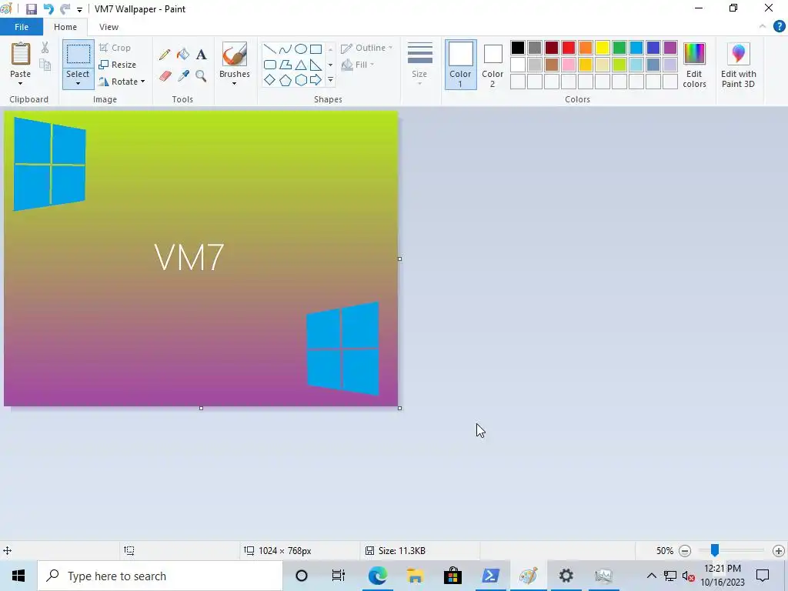Activate Color 2 background selector
The image size is (788, 591).
492,65
